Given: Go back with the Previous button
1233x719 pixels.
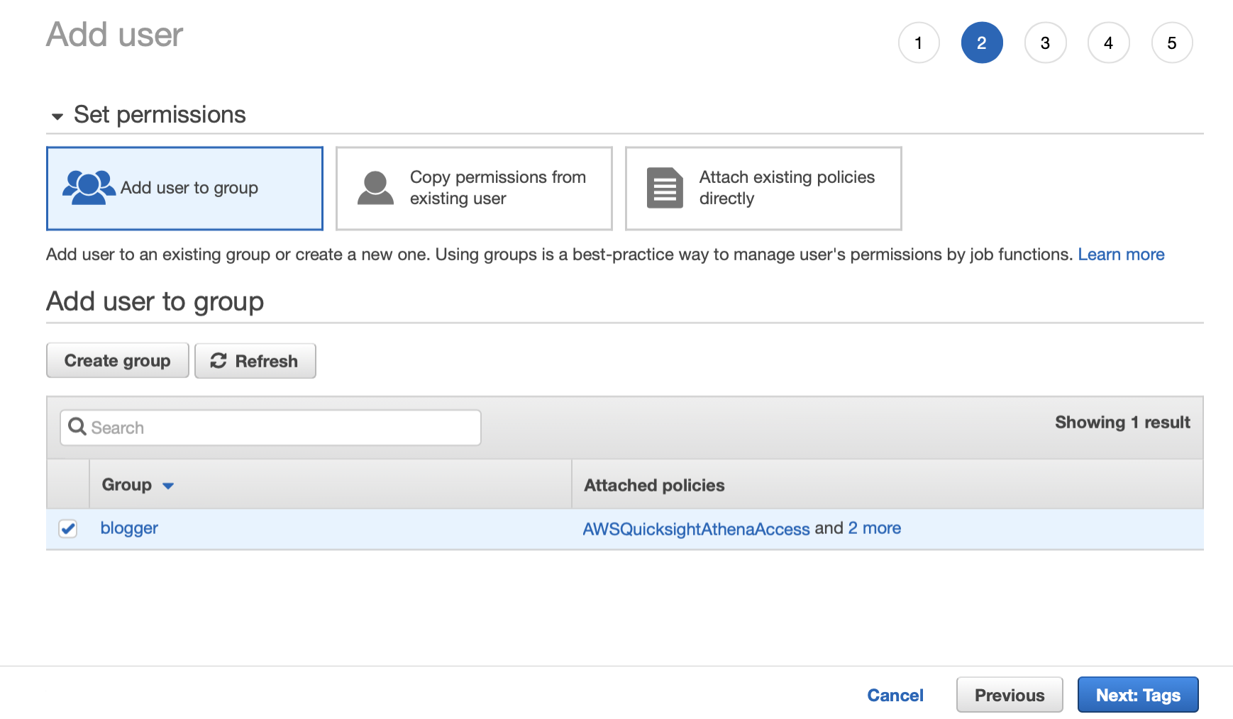Looking at the screenshot, I should click(x=1010, y=695).
